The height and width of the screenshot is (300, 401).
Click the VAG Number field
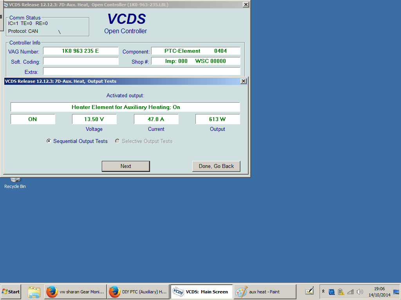click(x=81, y=51)
